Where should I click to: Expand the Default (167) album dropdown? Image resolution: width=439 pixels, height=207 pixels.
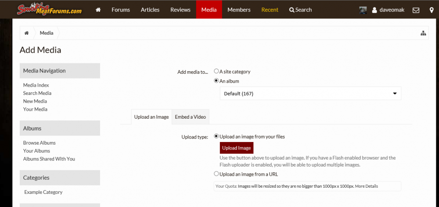click(x=310, y=94)
